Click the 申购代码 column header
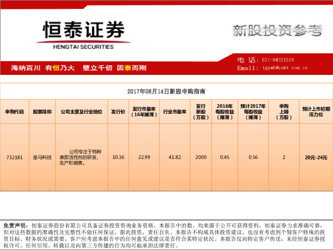Screen dimensions: 333x250 (14, 112)
